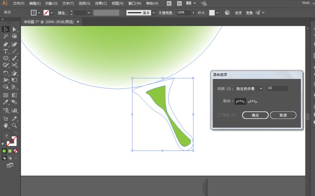The height and width of the screenshot is (196, 315).
Task: Open the 对象 menu
Action: (x=51, y=3)
